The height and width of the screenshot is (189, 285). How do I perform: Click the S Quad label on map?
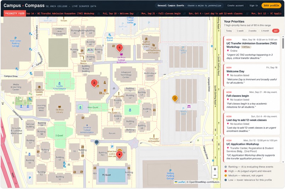(x=59, y=136)
